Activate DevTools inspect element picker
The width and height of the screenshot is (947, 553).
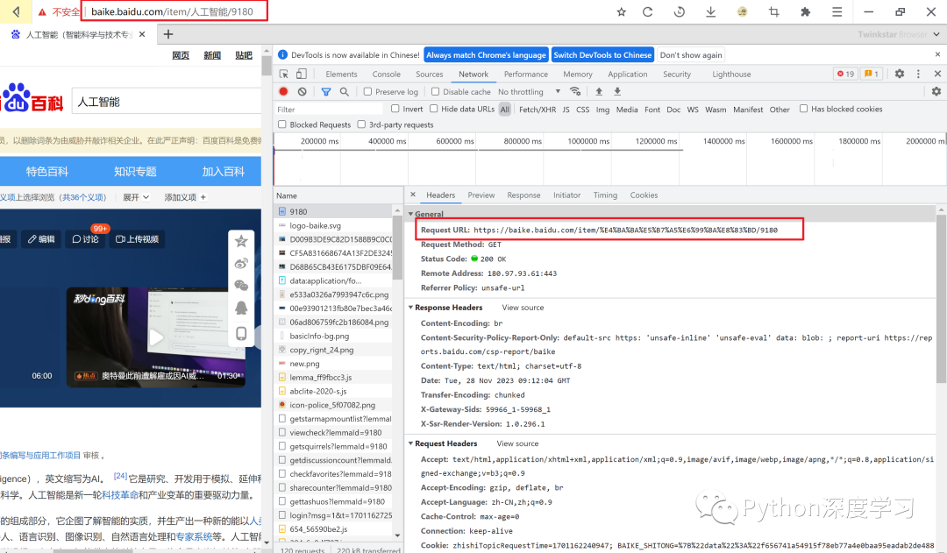point(284,74)
